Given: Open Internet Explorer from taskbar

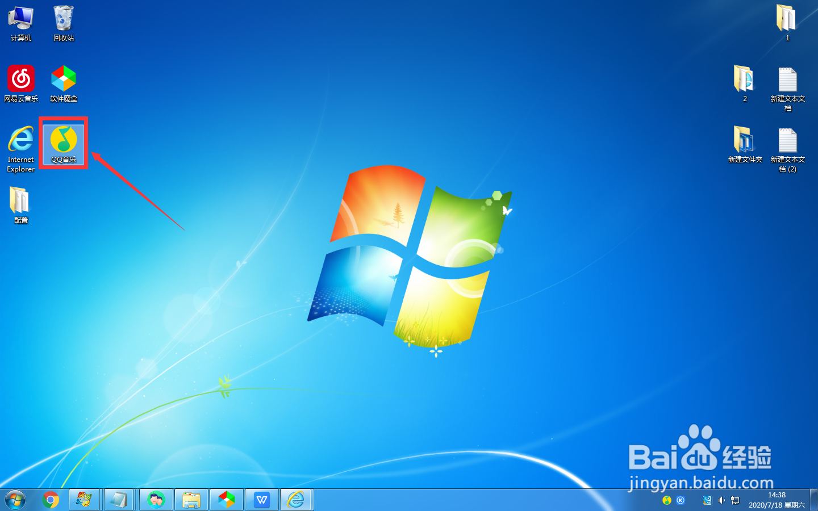Looking at the screenshot, I should (296, 500).
